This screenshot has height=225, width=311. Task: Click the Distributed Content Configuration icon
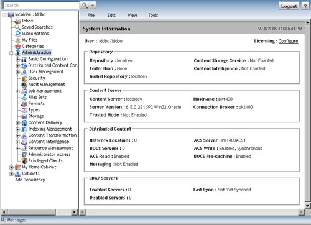(24, 65)
